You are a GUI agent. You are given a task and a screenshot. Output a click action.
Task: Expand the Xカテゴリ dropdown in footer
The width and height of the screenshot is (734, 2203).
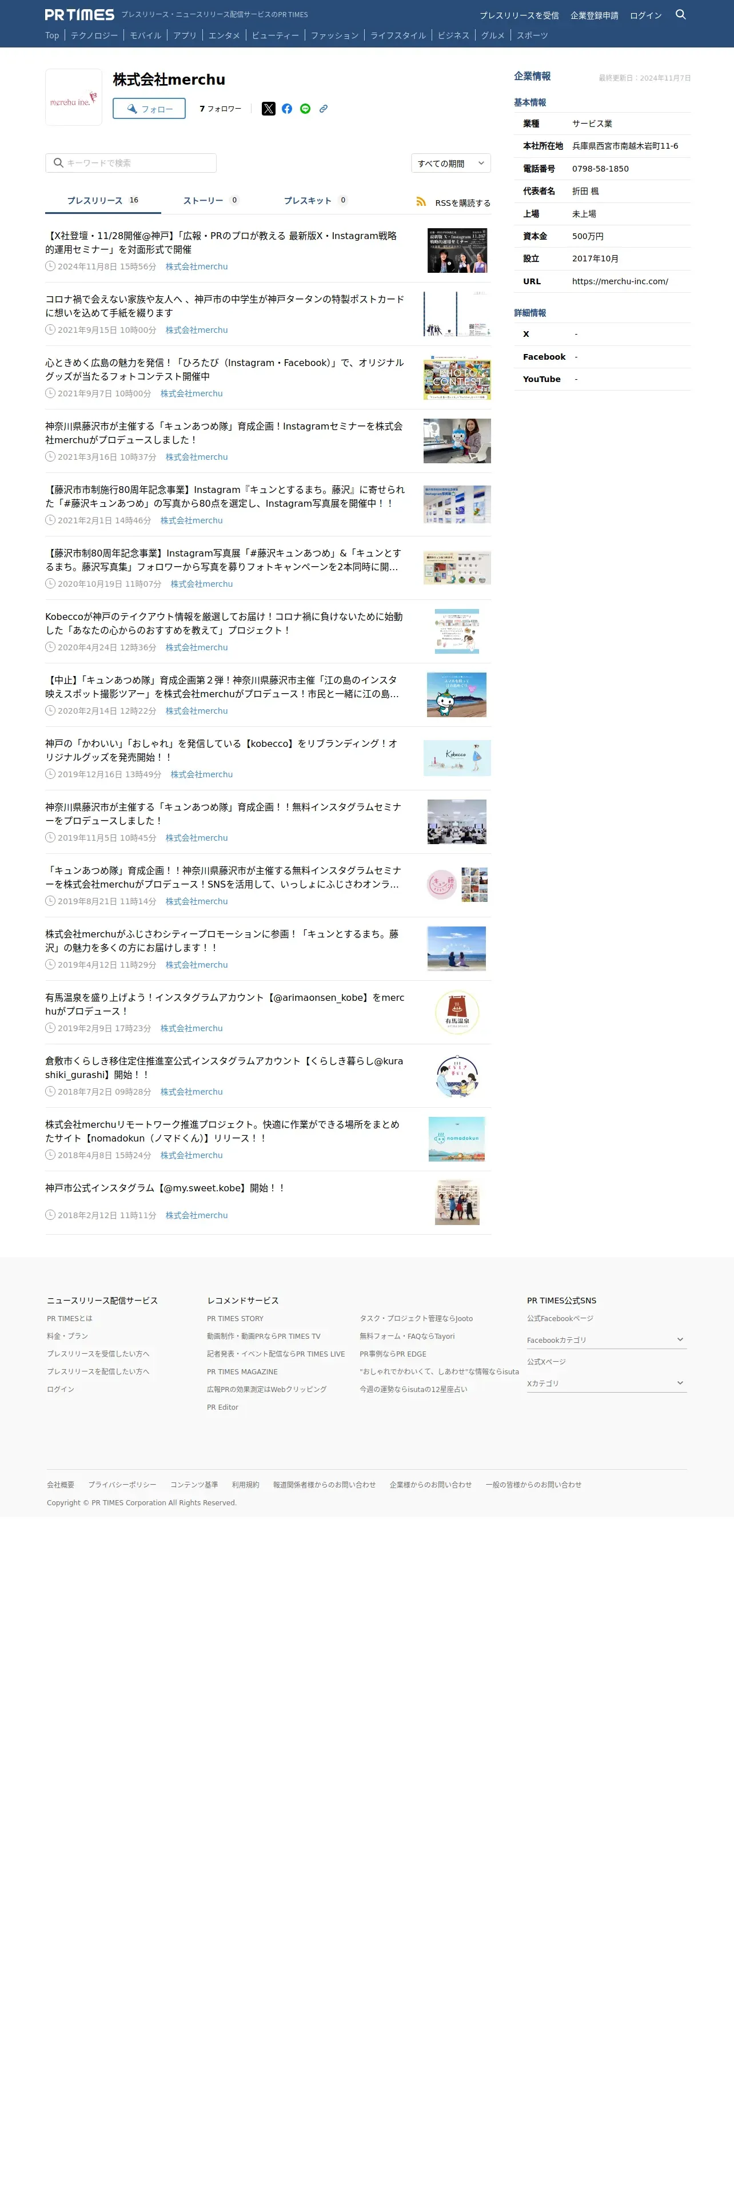point(606,1383)
